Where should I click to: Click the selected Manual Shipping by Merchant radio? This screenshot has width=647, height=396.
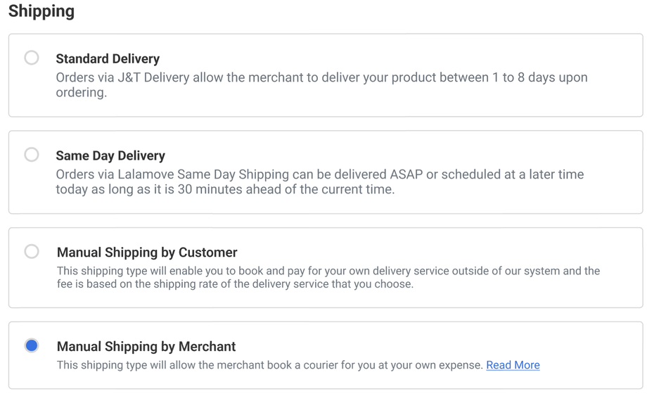32,345
